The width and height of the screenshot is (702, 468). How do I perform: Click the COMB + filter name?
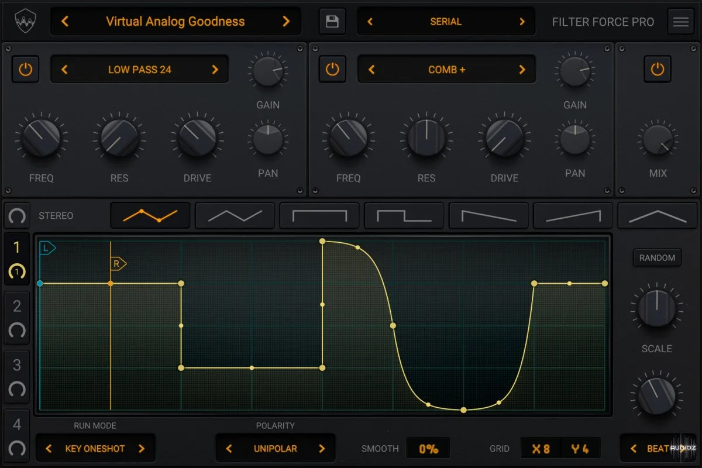[x=447, y=70]
